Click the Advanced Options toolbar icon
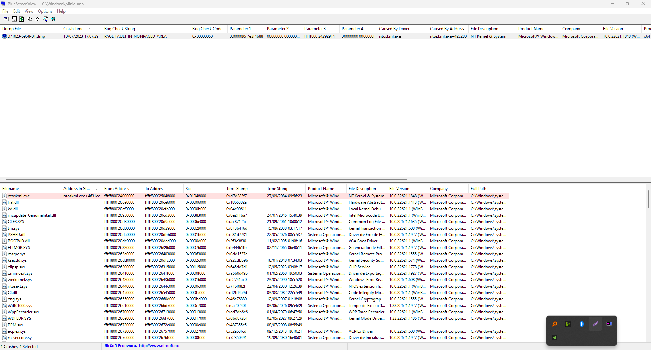651x350 pixels. point(6,19)
